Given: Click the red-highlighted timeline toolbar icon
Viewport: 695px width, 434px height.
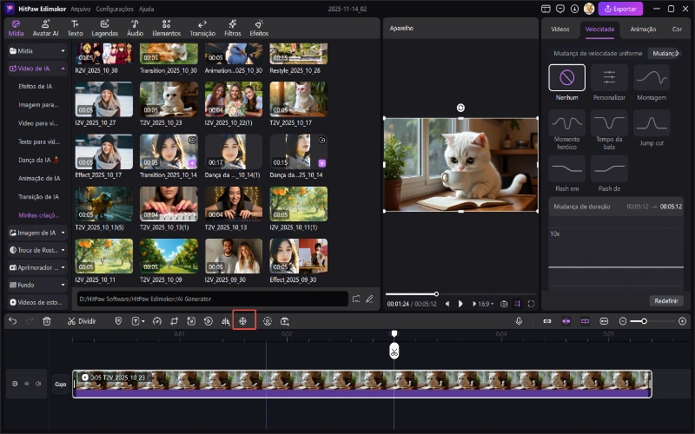Looking at the screenshot, I should pyautogui.click(x=244, y=321).
